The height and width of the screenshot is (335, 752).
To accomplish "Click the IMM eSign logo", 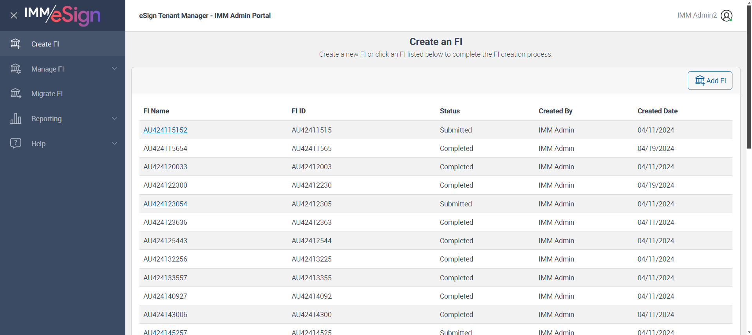I will point(63,15).
